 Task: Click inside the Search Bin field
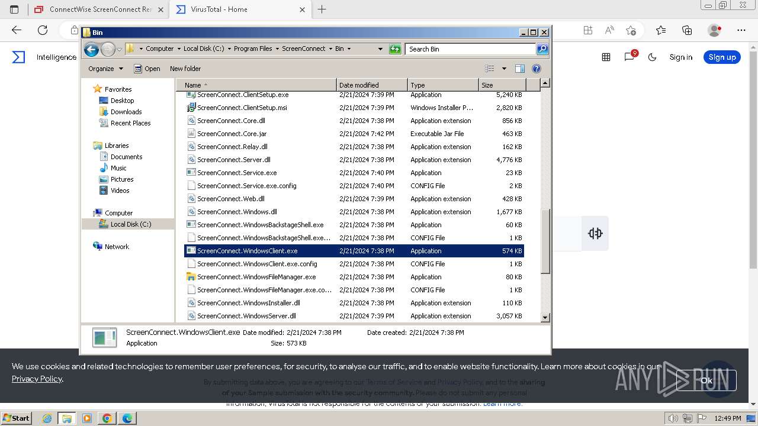(471, 49)
